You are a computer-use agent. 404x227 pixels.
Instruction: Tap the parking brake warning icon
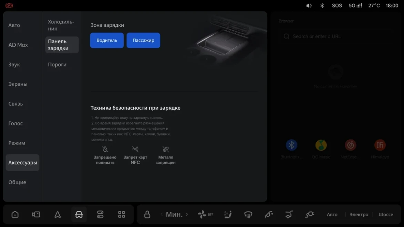9,6
